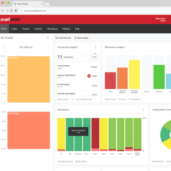Change Attendance widget Whole school filter
The width and height of the screenshot is (171, 171).
(81, 162)
